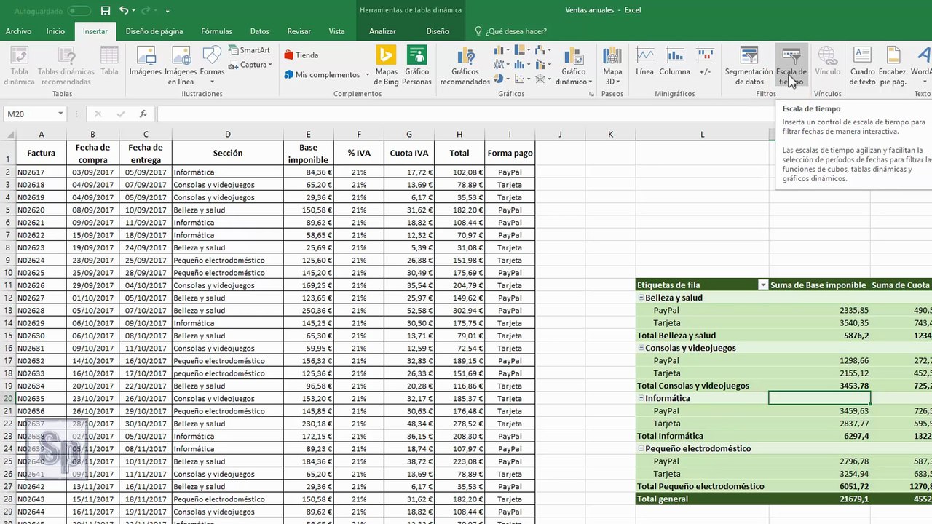This screenshot has width=932, height=524.
Task: Select column D header
Action: point(228,135)
